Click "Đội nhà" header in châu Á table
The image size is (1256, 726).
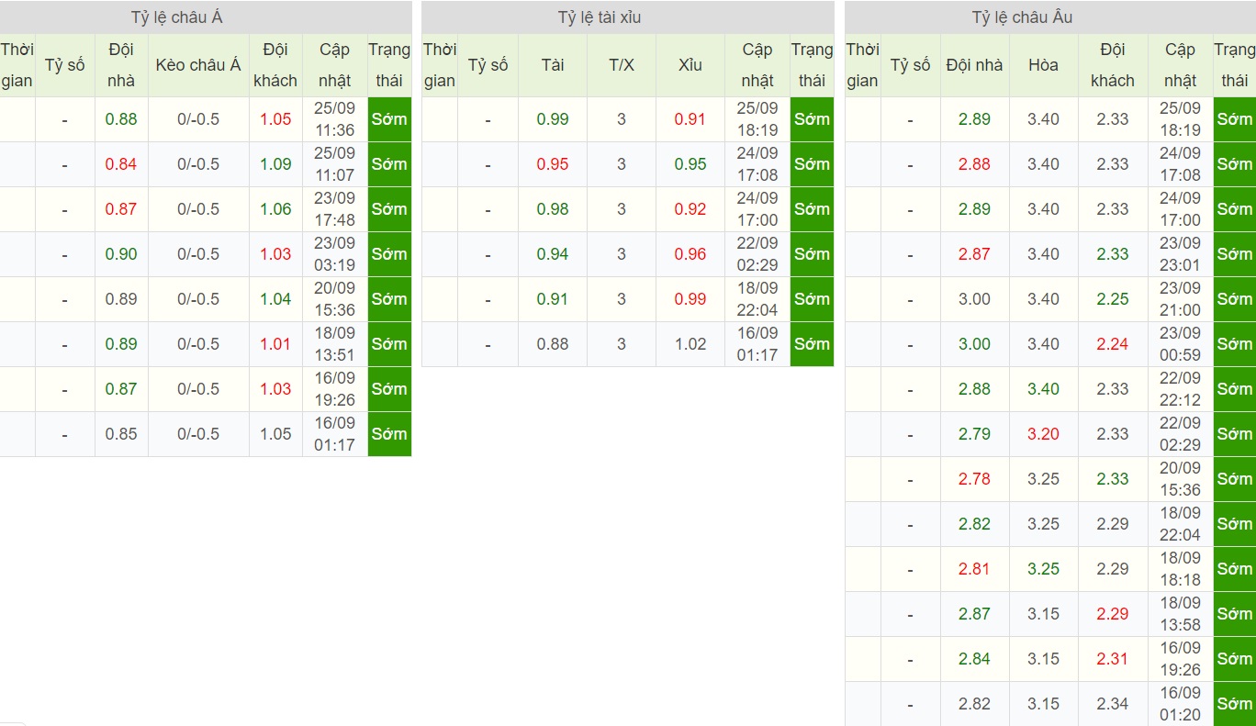point(121,65)
